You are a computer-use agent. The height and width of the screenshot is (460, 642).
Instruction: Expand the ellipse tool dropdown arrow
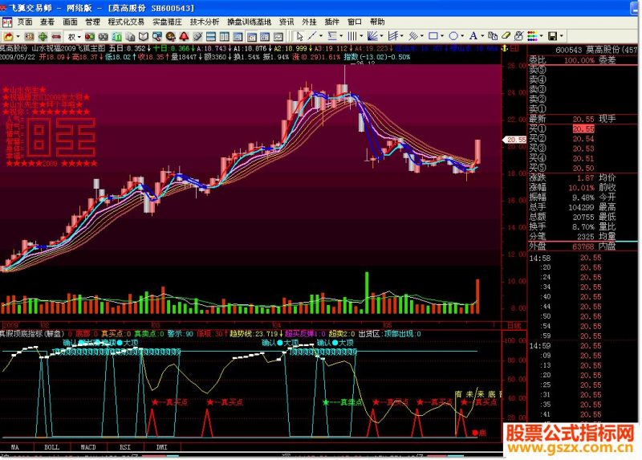[x=462, y=36]
